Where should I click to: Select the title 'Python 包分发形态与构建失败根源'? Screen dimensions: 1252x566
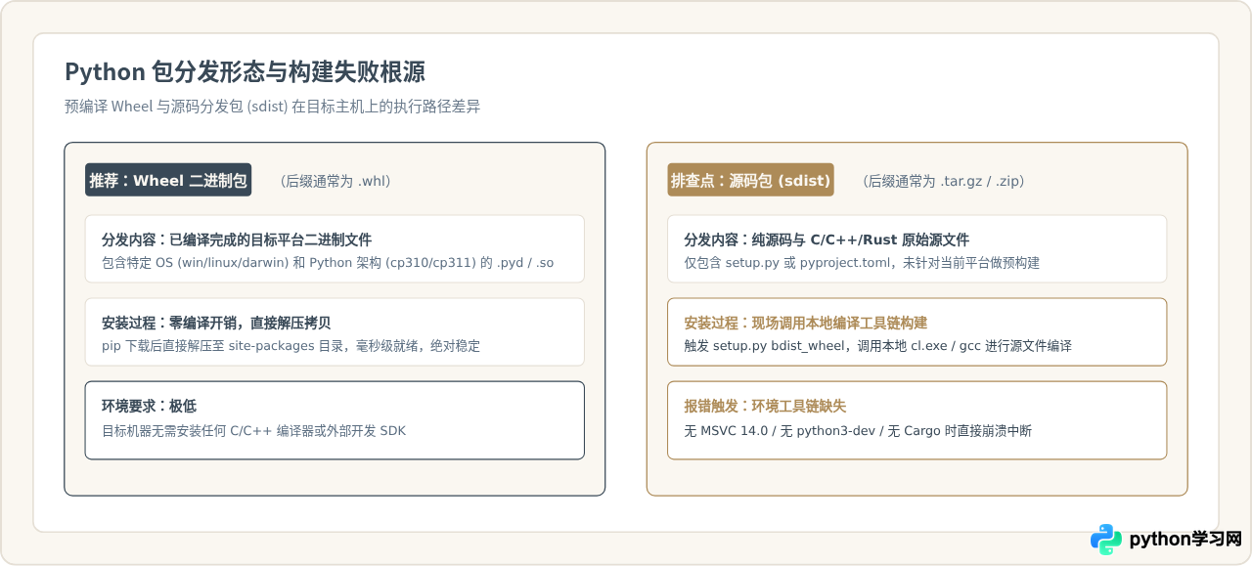click(245, 72)
